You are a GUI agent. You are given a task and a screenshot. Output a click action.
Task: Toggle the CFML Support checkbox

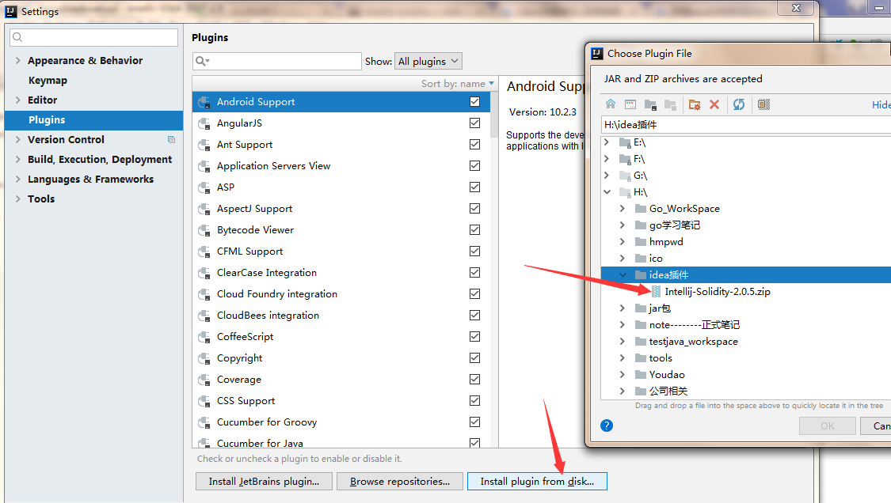pyautogui.click(x=475, y=251)
